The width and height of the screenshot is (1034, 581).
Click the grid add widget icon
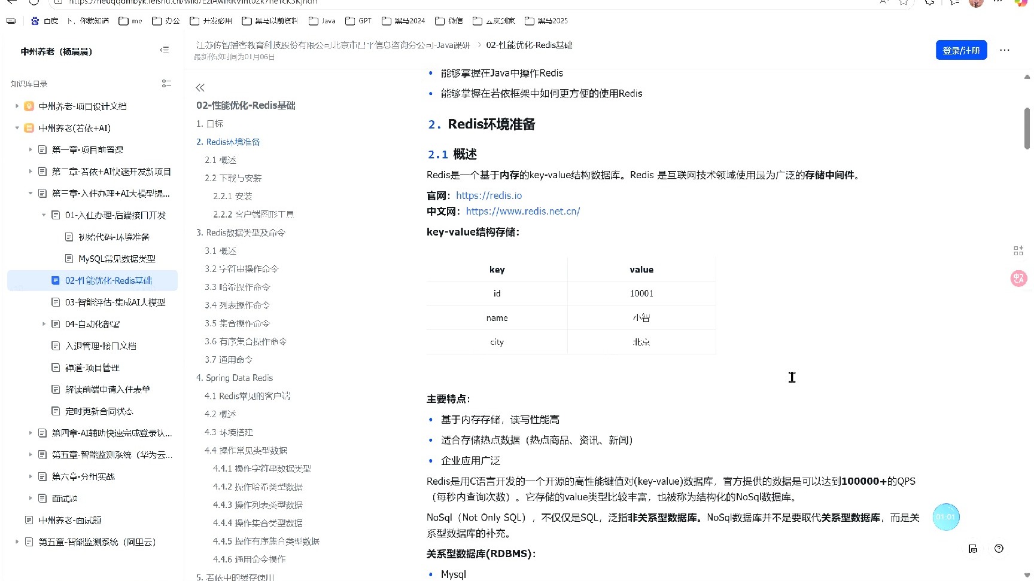[1018, 250]
